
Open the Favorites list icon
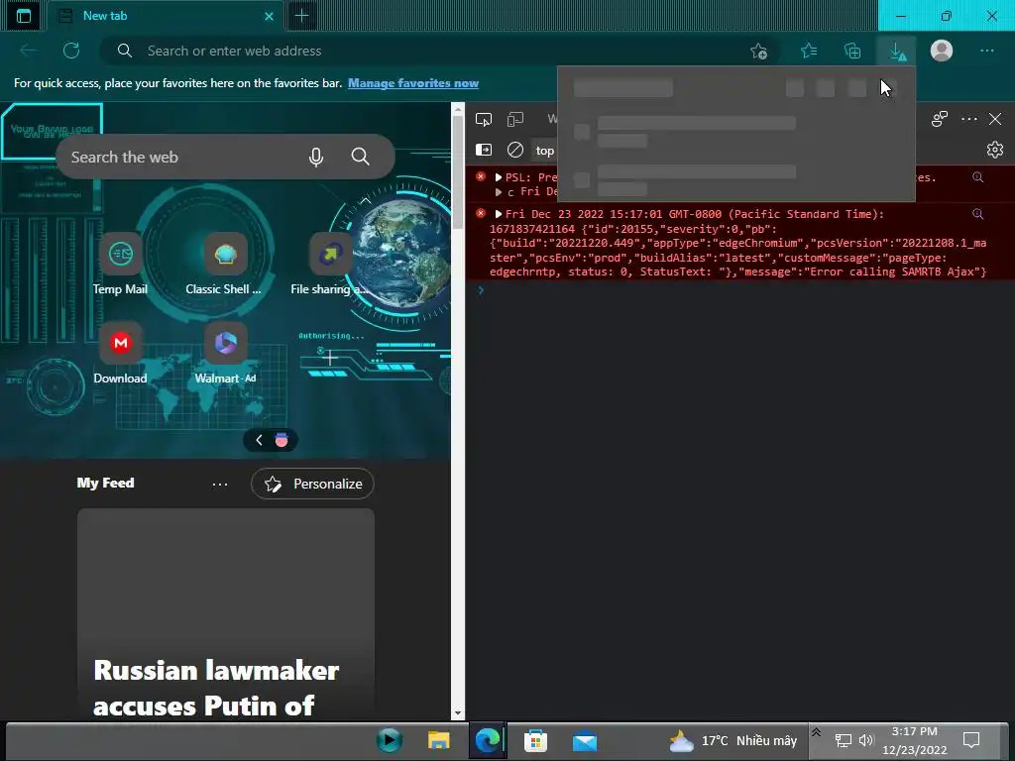tap(809, 51)
